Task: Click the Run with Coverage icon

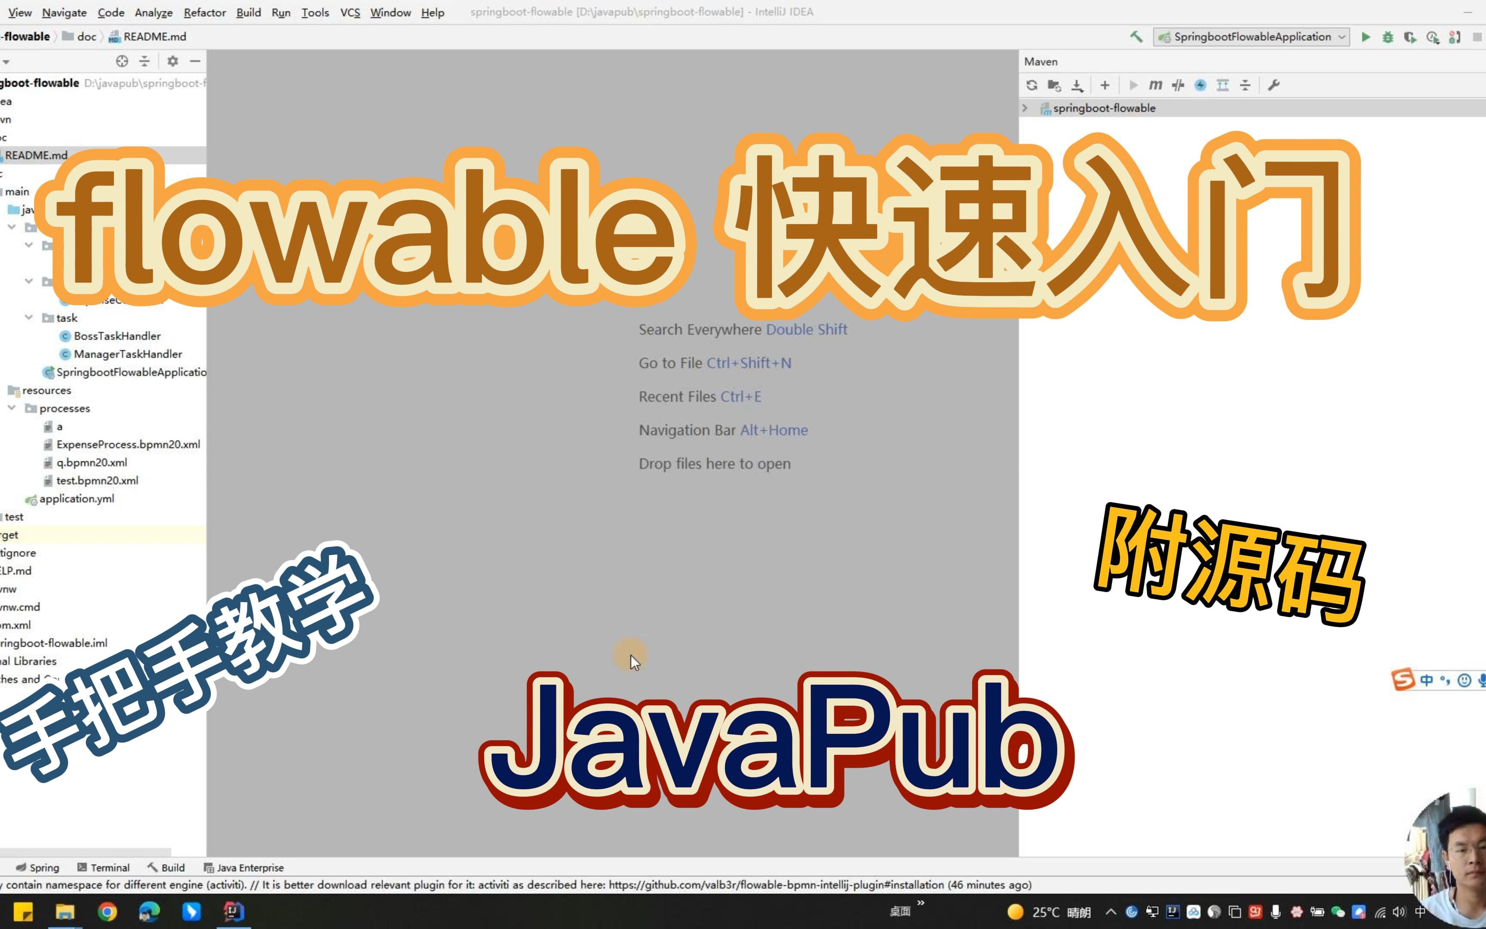Action: (1410, 37)
